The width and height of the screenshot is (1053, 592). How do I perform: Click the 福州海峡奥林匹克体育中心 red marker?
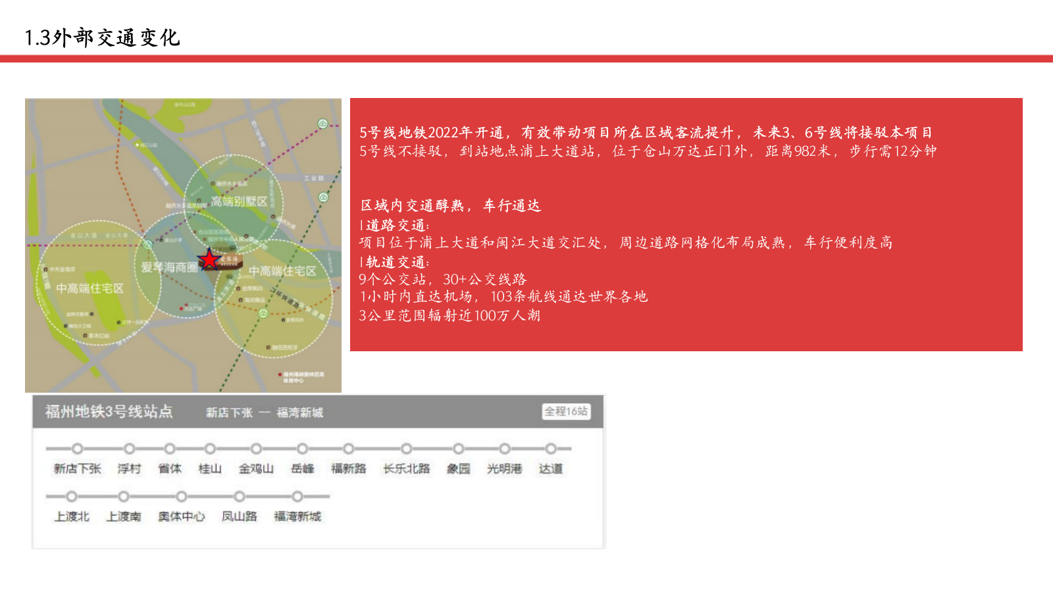point(280,374)
